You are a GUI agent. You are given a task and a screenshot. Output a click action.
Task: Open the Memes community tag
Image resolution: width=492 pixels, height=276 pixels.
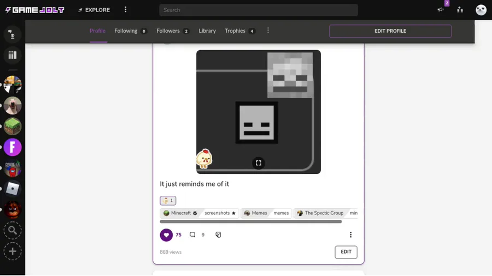pyautogui.click(x=256, y=213)
